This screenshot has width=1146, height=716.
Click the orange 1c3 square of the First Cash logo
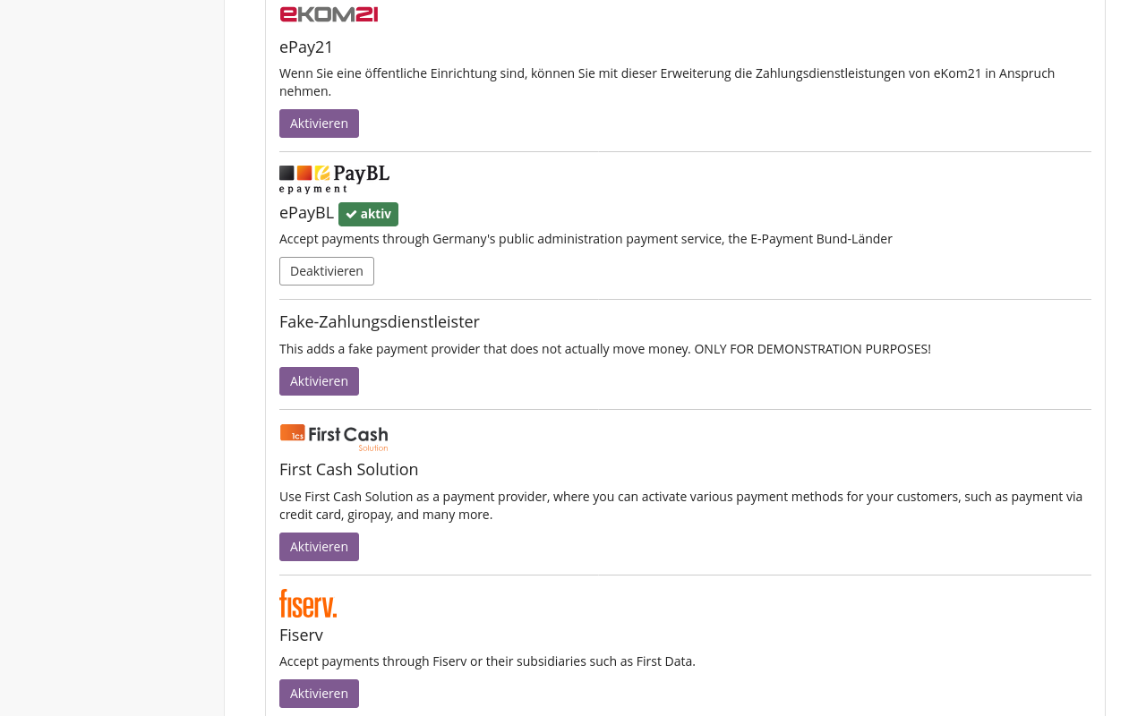click(291, 434)
